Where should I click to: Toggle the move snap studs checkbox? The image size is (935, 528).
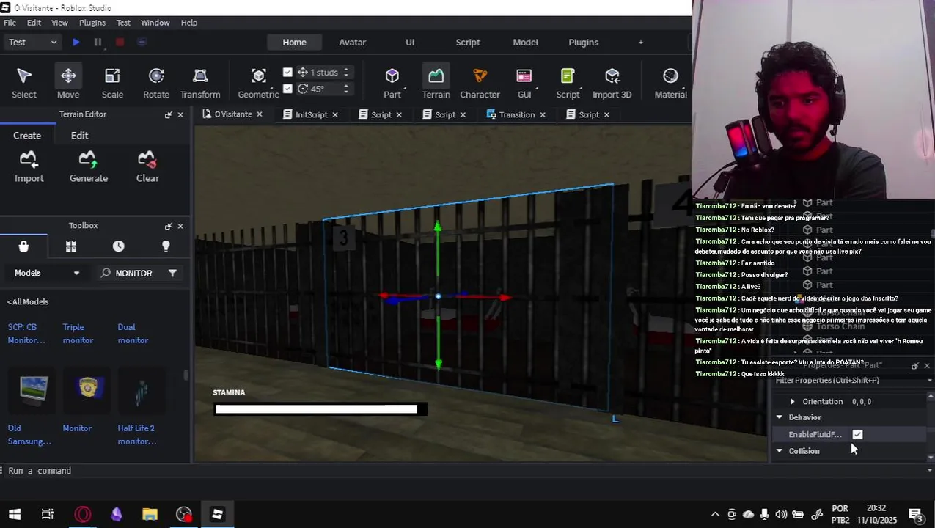click(x=287, y=73)
